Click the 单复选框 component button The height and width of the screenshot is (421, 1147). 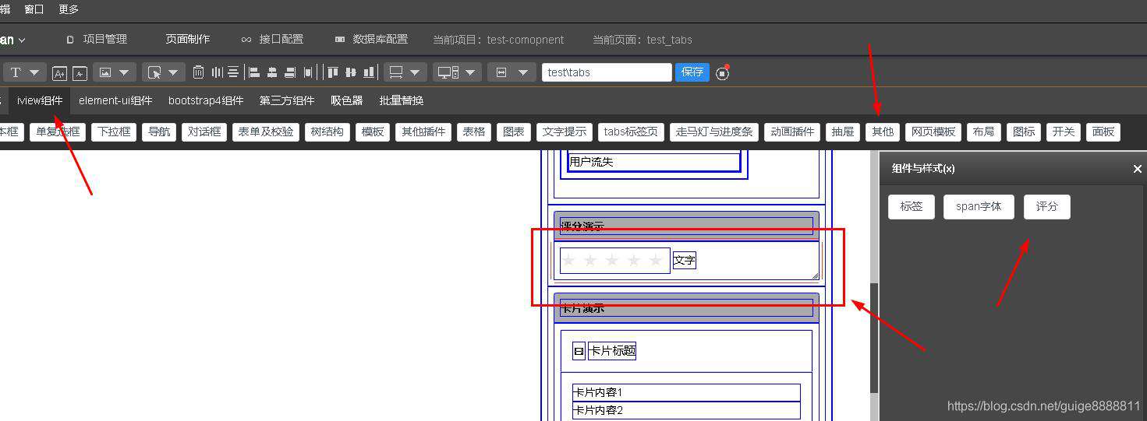point(58,132)
